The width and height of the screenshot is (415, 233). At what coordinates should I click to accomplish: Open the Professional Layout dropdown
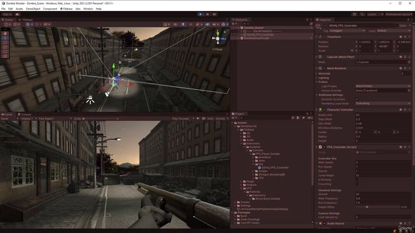399,14
